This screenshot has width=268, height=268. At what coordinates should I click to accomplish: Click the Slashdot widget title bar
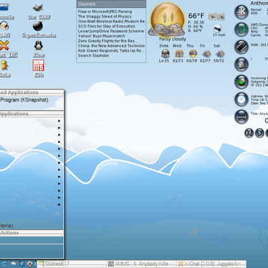pyautogui.click(x=111, y=4)
